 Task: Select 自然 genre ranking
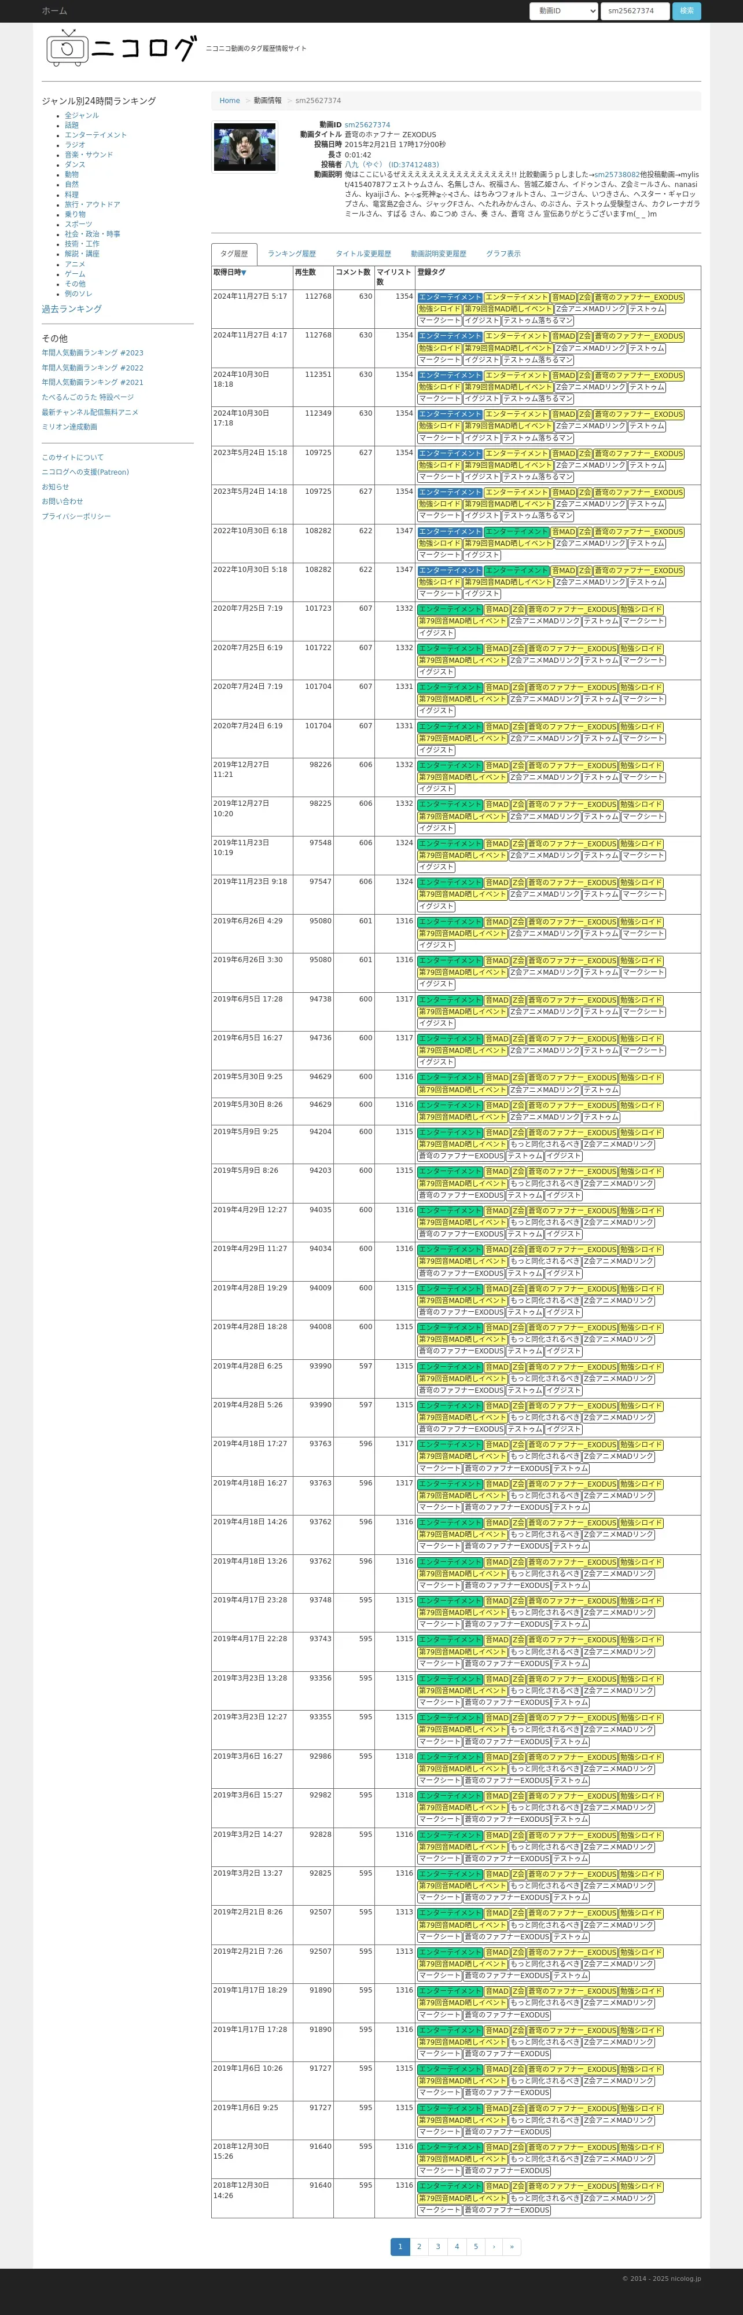click(x=72, y=184)
